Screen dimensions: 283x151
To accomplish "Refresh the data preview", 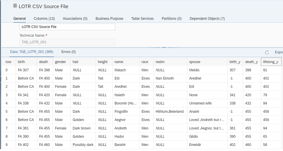I will pos(267,52).
